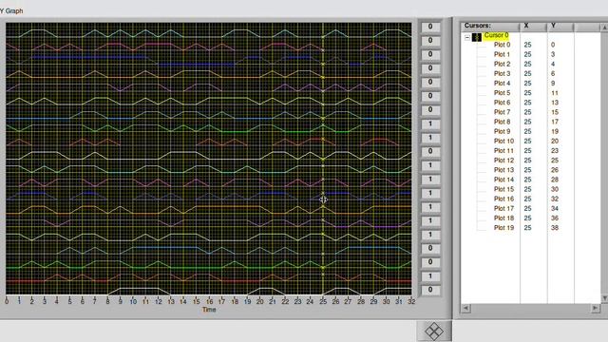Click the cursor legend right scroll arrow
The height and width of the screenshot is (342, 608).
(596, 308)
